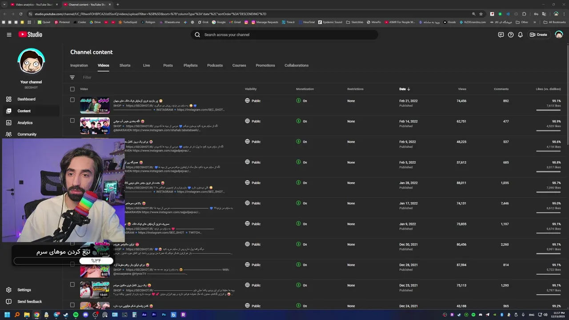Image resolution: width=569 pixels, height=320 pixels.
Task: Open Community in the sidebar
Action: (x=31, y=134)
